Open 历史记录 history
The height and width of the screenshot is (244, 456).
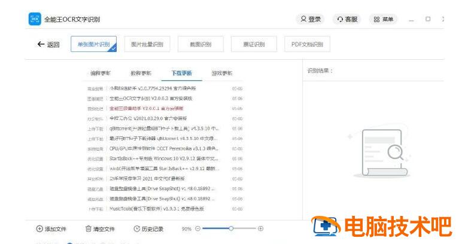(148, 229)
